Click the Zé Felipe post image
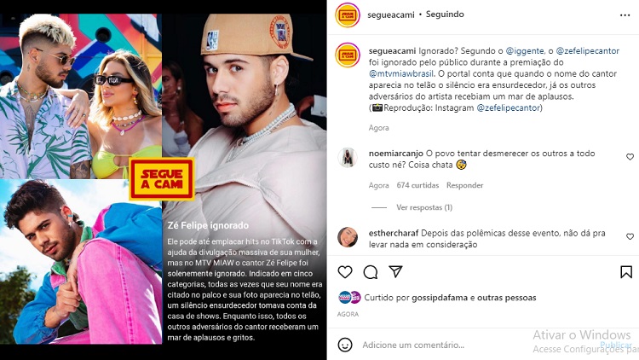 point(163,179)
